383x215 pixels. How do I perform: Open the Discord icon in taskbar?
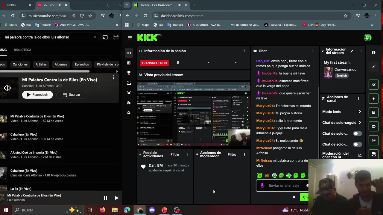click(x=152, y=210)
